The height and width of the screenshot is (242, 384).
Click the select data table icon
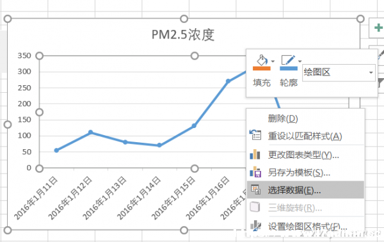click(x=255, y=190)
